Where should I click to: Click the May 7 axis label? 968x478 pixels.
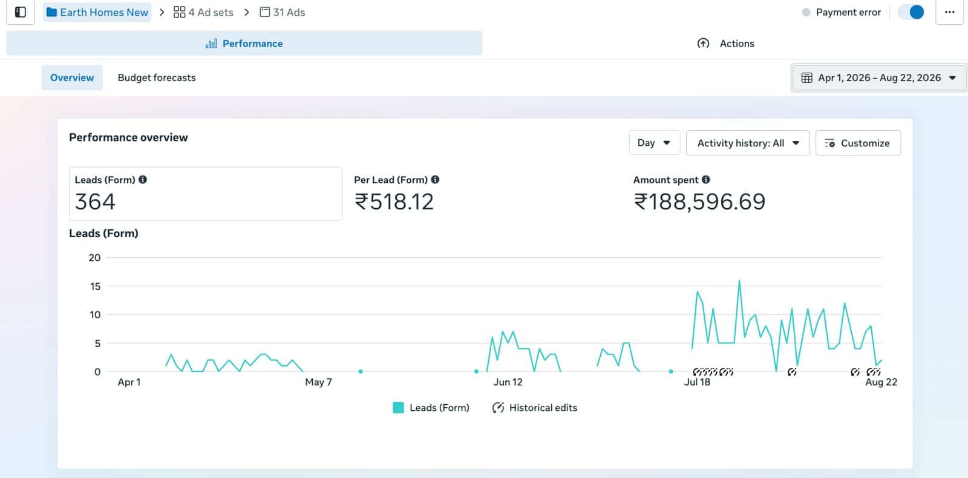(318, 382)
